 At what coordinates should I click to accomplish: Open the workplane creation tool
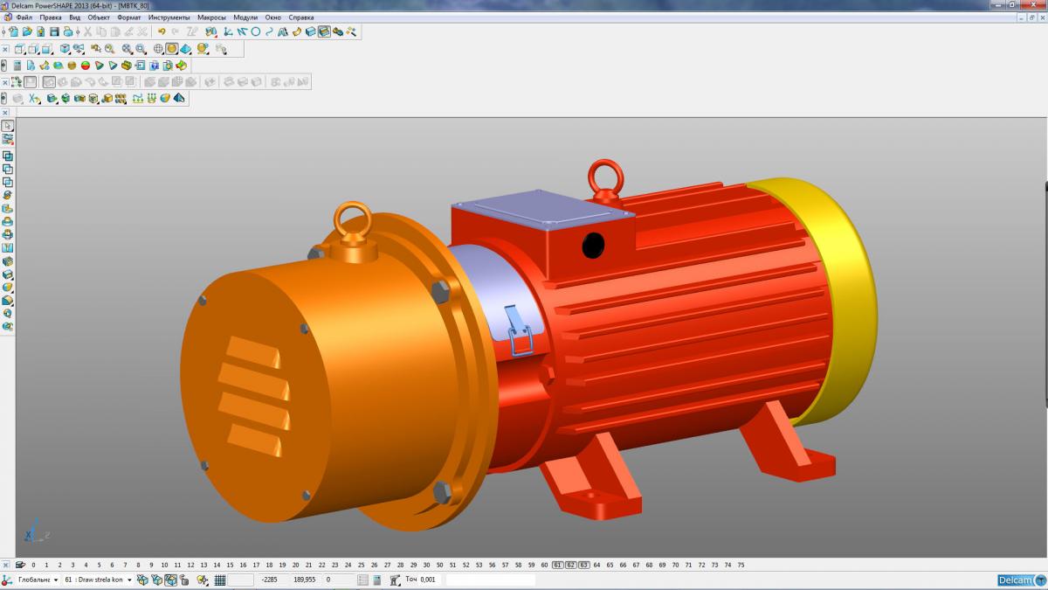click(x=227, y=31)
